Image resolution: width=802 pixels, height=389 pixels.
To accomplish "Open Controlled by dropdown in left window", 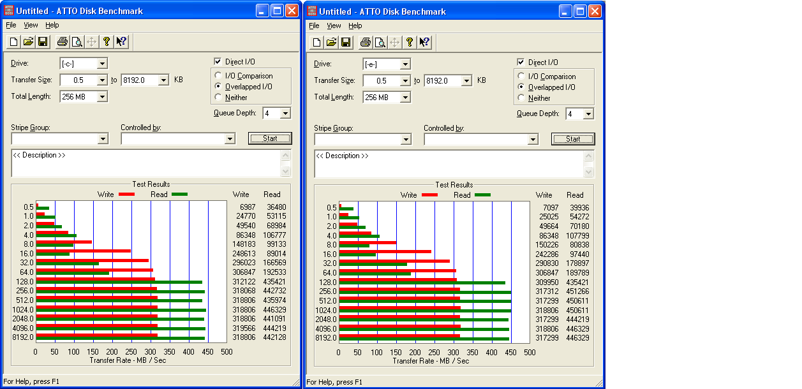I will (x=230, y=139).
